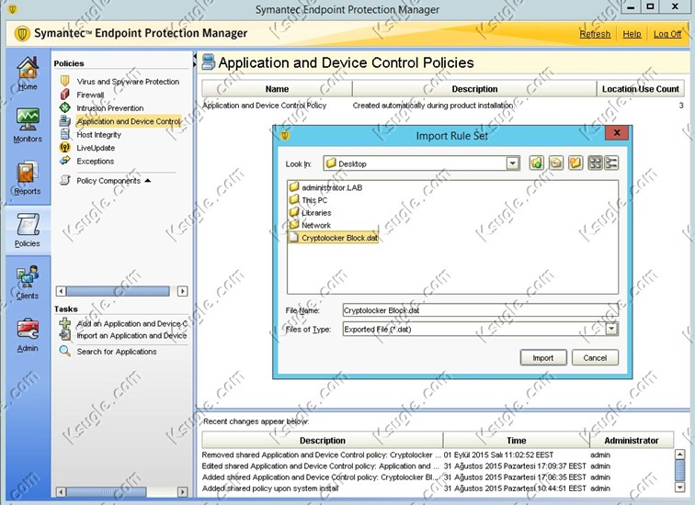Open the Look In Desktop dropdown
Image resolution: width=695 pixels, height=505 pixels.
[x=513, y=163]
